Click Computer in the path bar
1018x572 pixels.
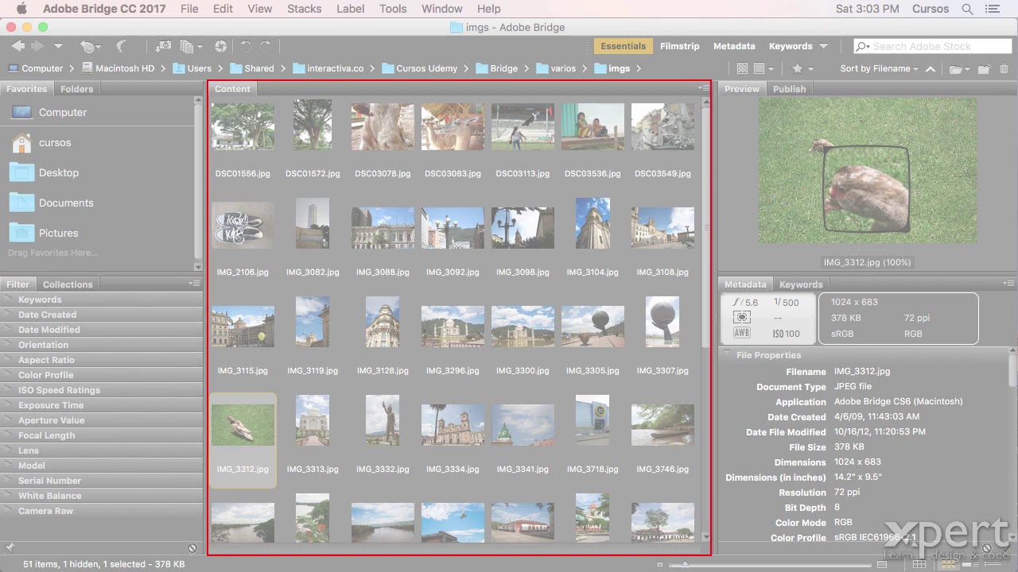click(35, 68)
